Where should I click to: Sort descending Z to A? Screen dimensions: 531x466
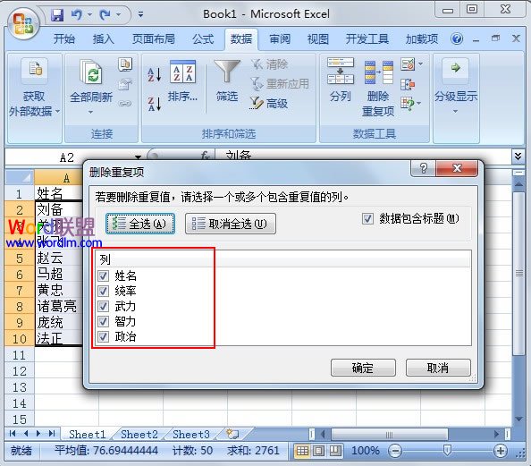154,104
